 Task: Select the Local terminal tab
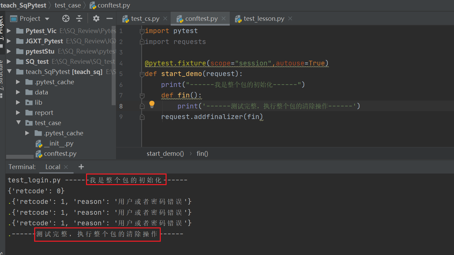(x=53, y=167)
